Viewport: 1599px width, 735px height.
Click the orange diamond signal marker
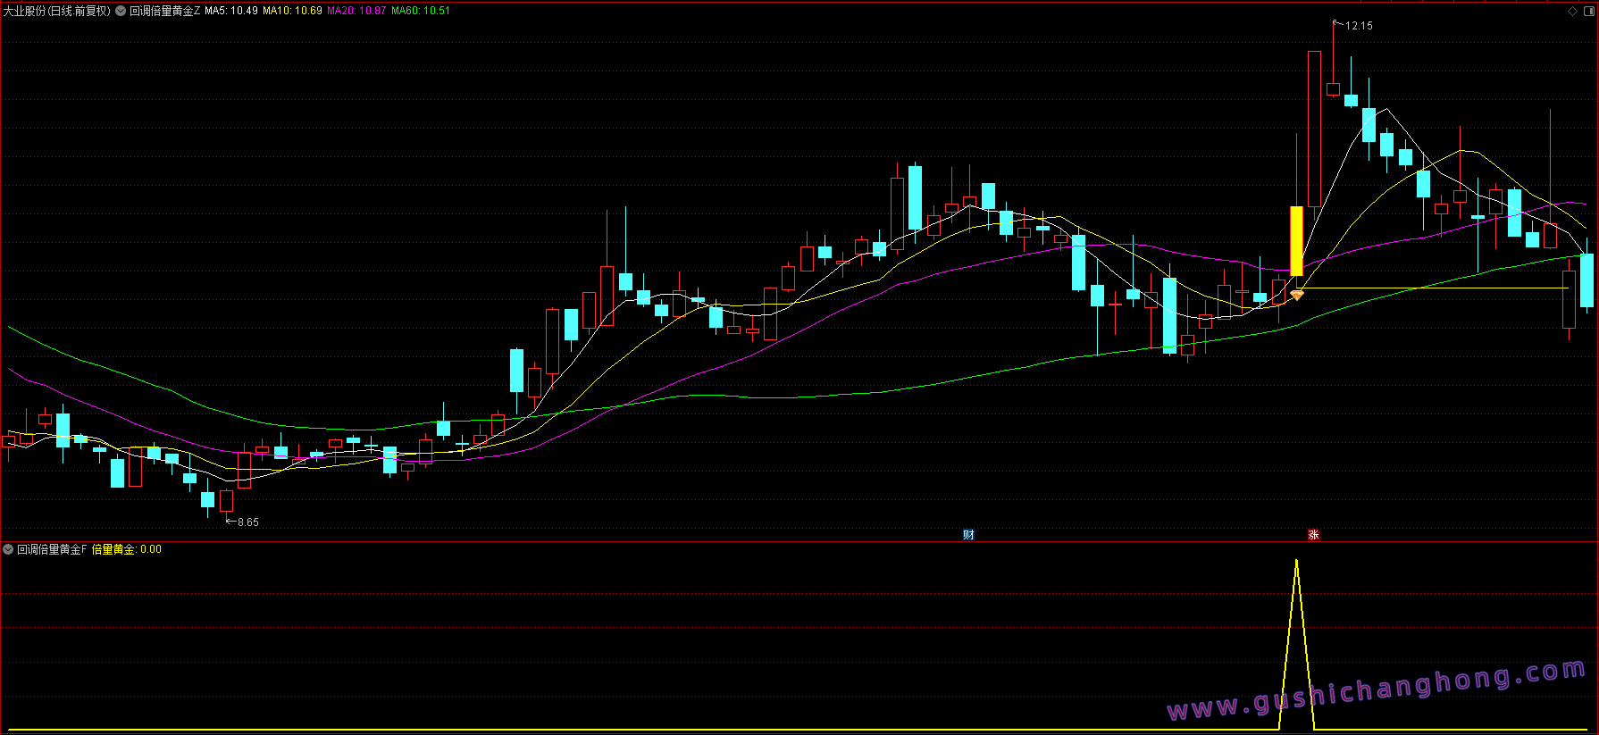(1297, 294)
